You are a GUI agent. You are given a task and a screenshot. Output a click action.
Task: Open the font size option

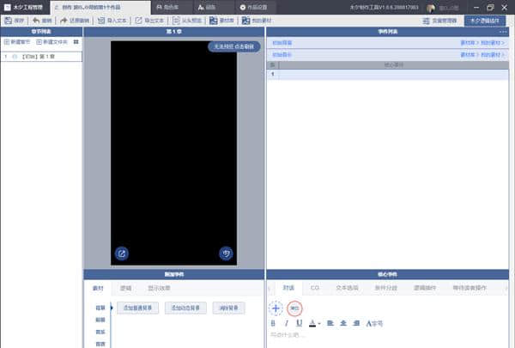374,323
